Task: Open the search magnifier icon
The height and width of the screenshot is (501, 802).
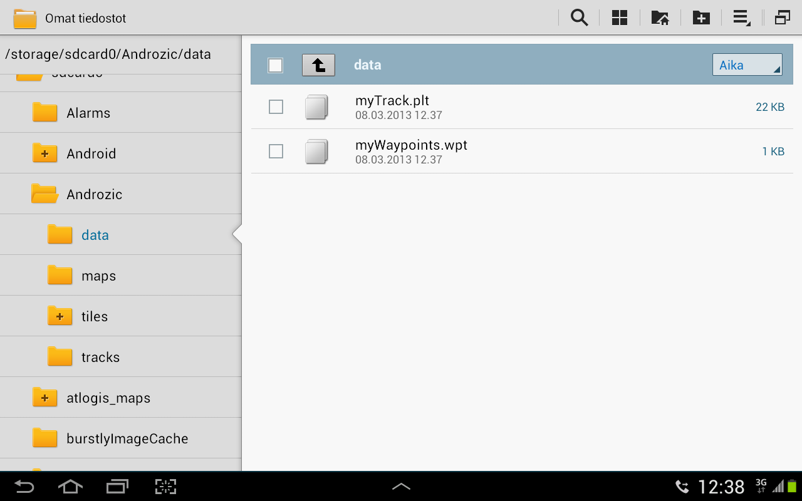Action: pos(580,18)
